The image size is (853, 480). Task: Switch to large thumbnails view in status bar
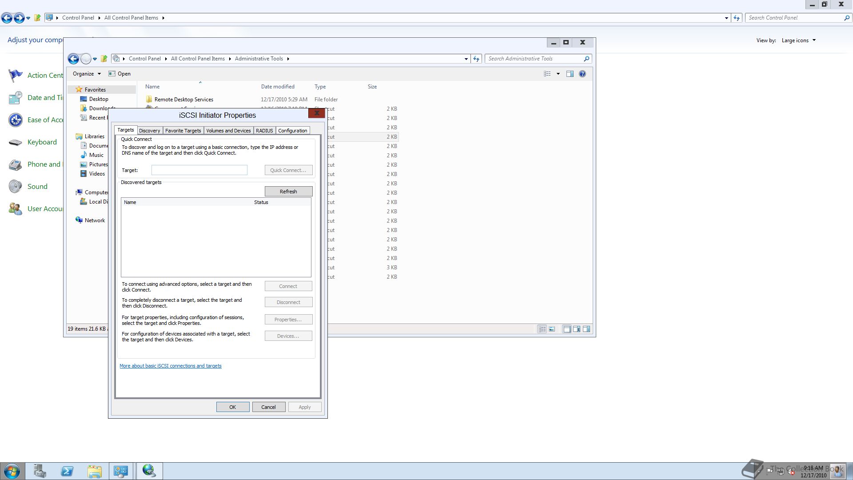pyautogui.click(x=552, y=329)
